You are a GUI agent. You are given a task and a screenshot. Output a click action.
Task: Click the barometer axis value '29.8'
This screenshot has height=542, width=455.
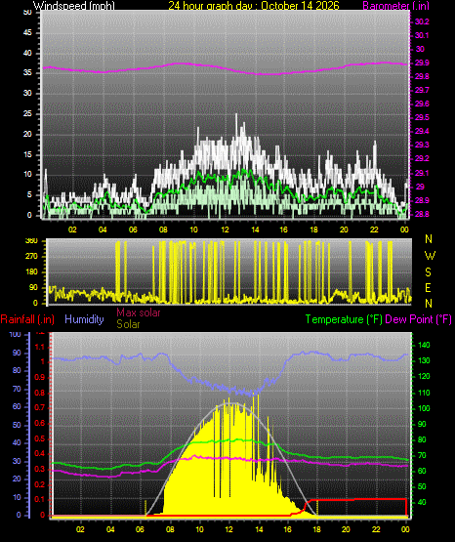[422, 77]
